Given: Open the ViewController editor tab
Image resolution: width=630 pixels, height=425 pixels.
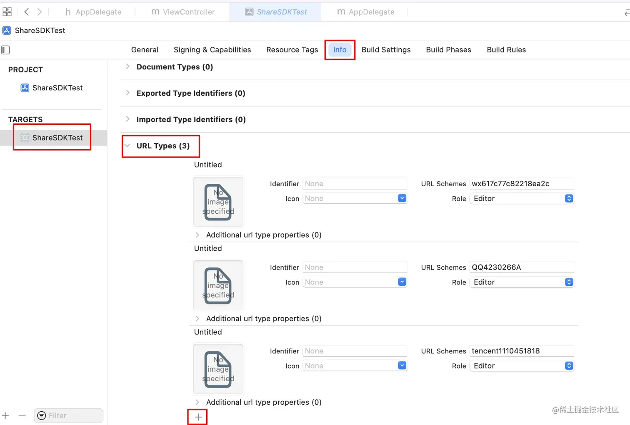Looking at the screenshot, I should coord(183,12).
